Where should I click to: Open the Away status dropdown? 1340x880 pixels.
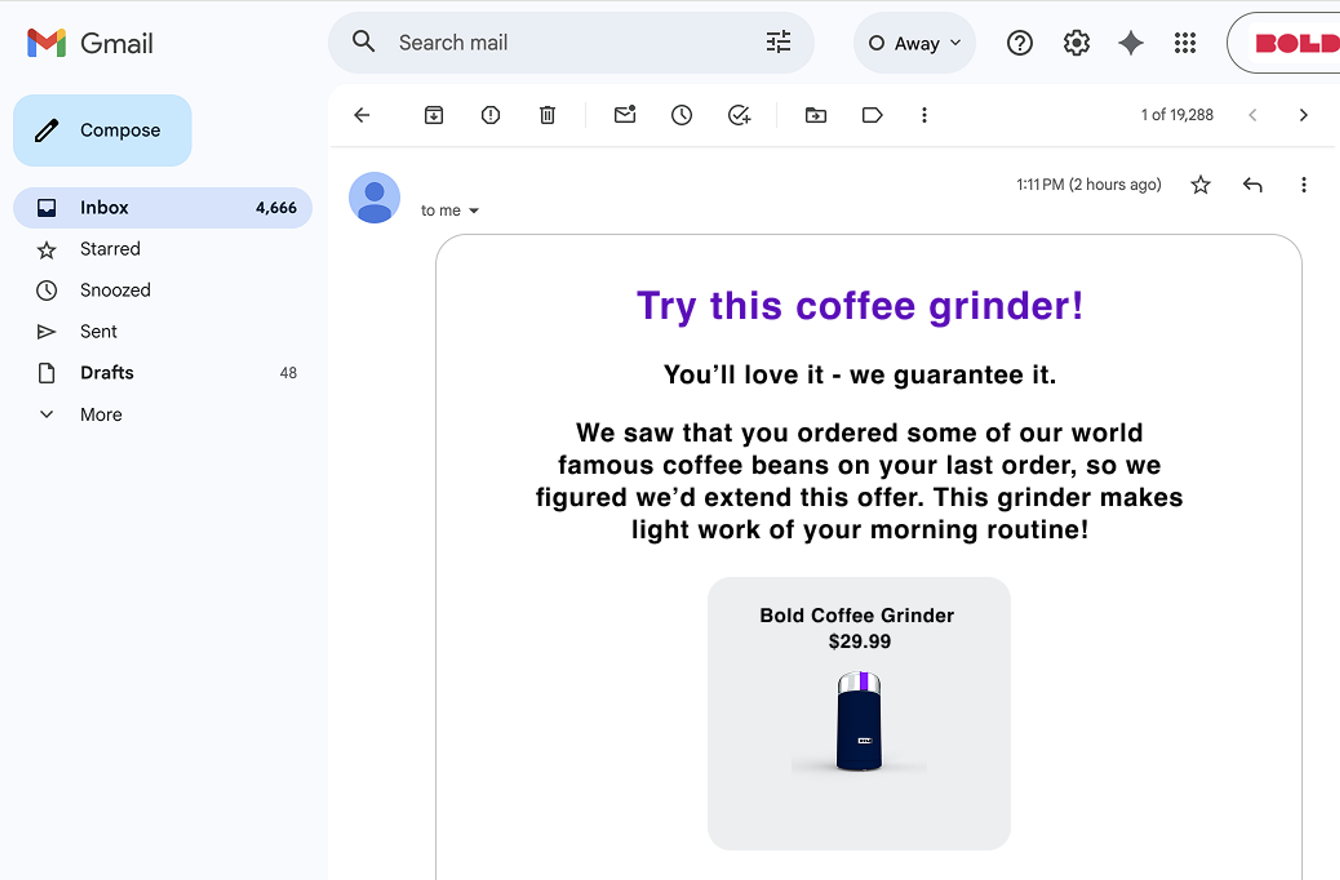(x=914, y=43)
